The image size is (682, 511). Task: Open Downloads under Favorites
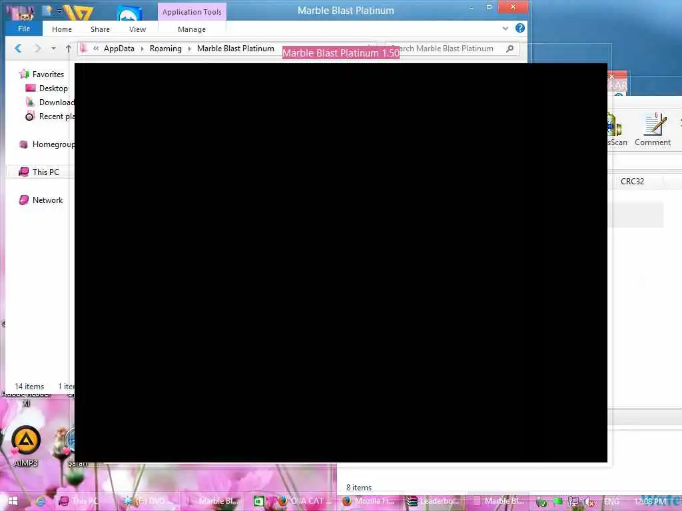tap(57, 102)
